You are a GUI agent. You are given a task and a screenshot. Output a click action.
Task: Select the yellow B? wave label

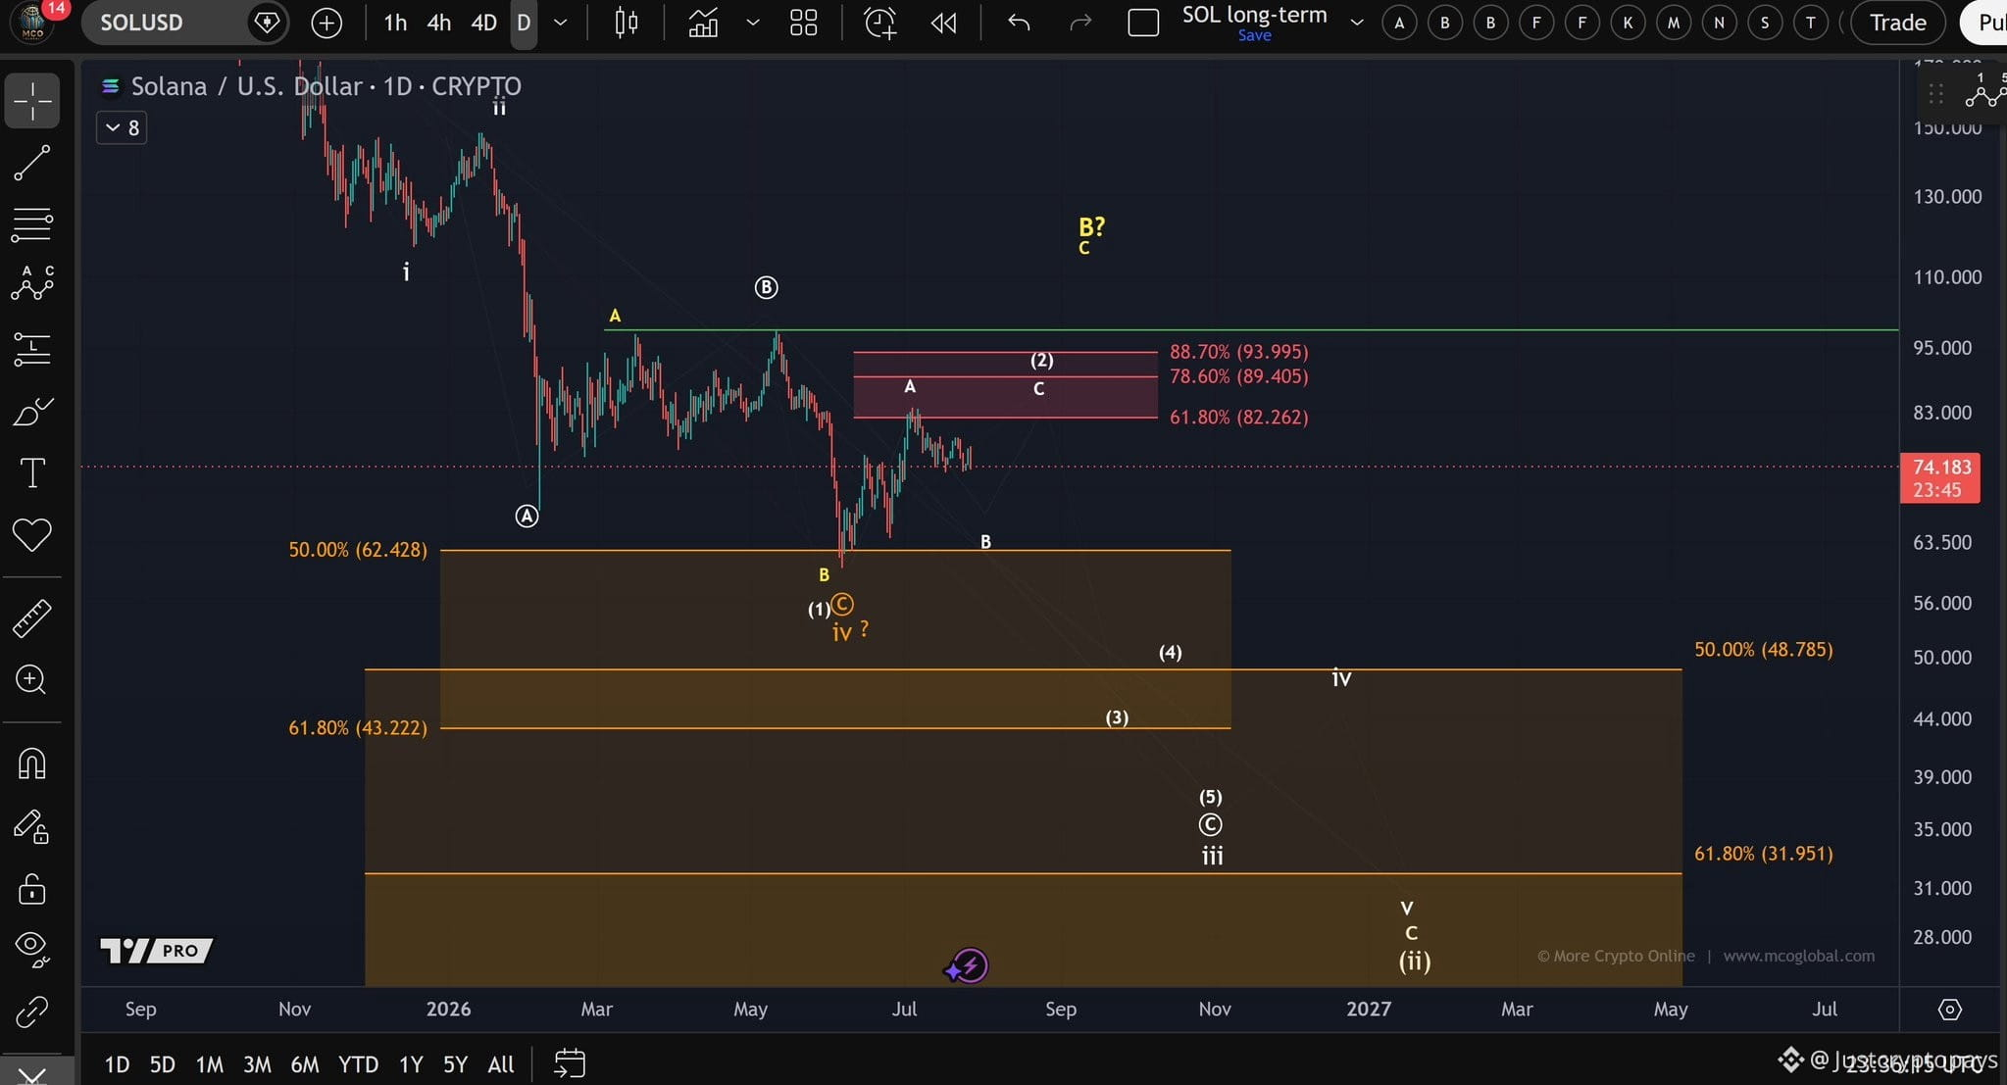click(1091, 227)
